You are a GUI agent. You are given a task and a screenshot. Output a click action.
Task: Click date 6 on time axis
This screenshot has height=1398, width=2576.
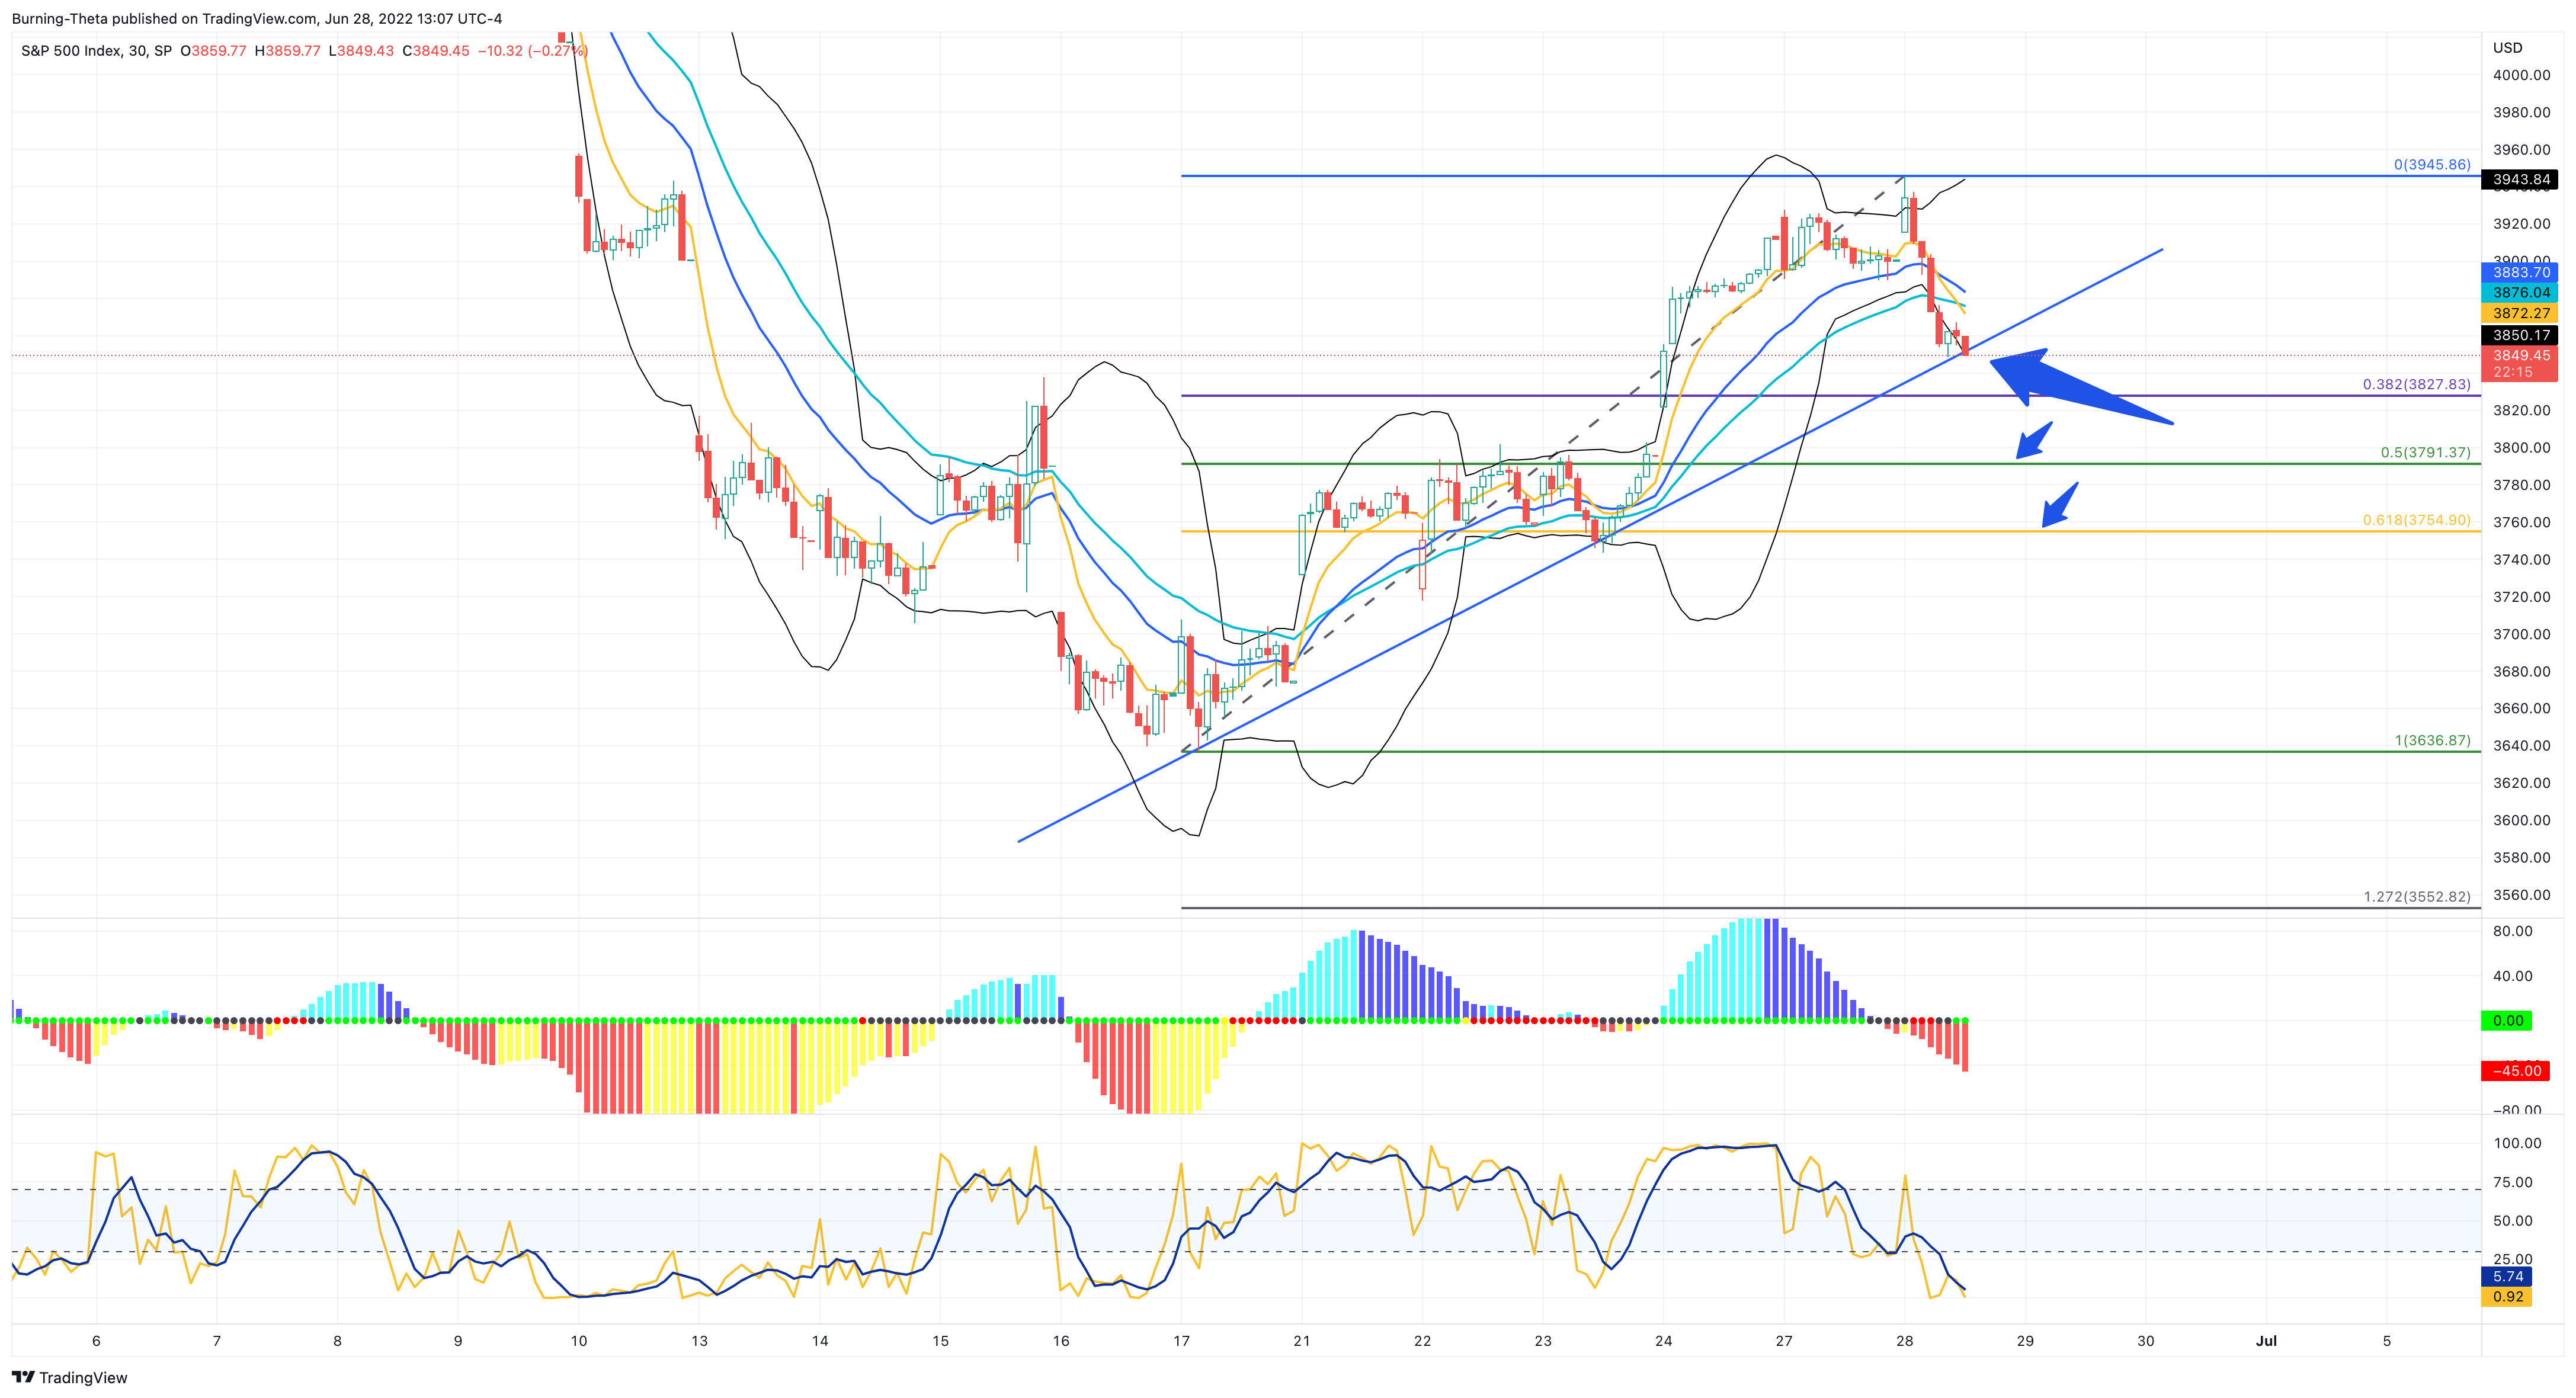(96, 1341)
